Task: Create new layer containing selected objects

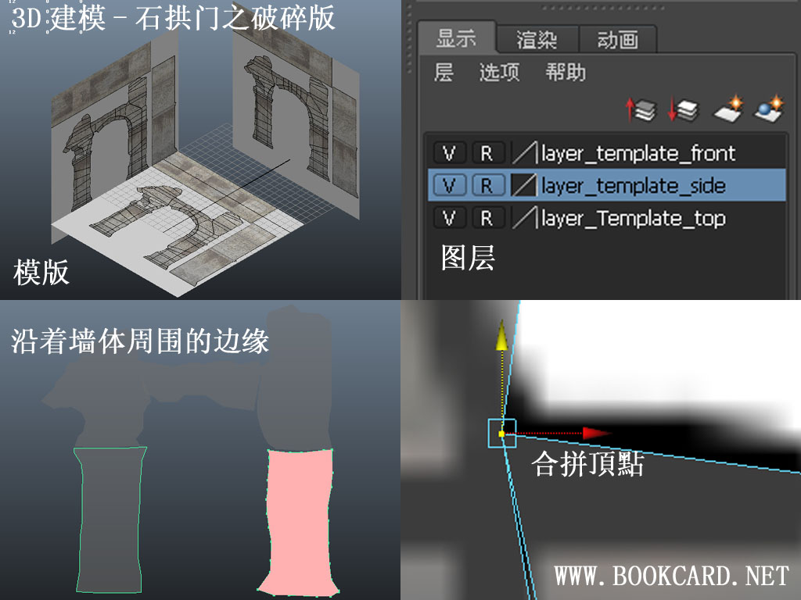Action: [770, 109]
